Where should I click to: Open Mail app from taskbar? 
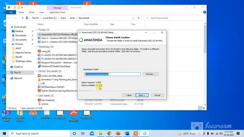(x=92, y=134)
